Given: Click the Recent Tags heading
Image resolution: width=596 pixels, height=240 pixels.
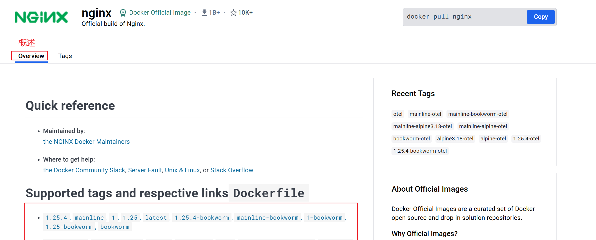Looking at the screenshot, I should [413, 94].
